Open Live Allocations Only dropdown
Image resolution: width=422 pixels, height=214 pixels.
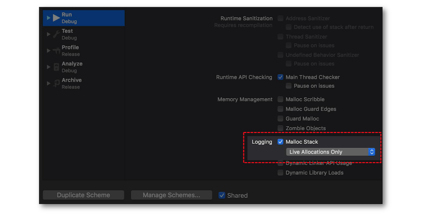330,152
